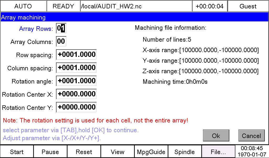Open the Start softkey
Screen dimensions: 269x158
(x=17, y=152)
